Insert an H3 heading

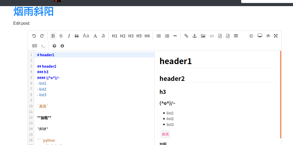(x=131, y=36)
